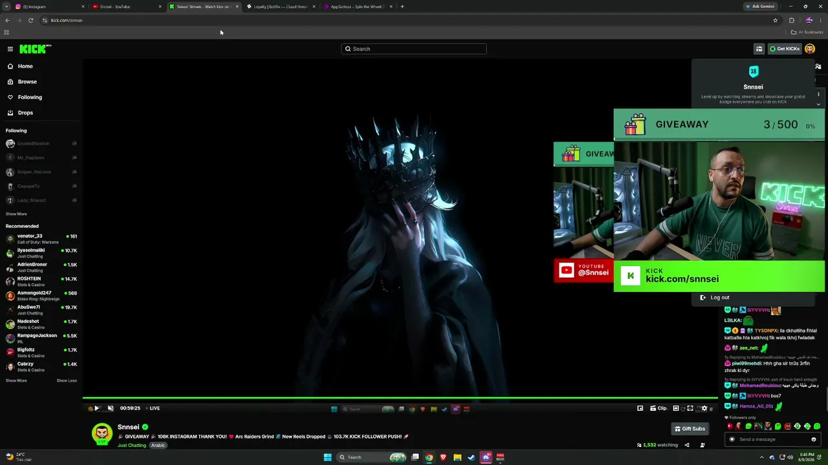The width and height of the screenshot is (828, 465).
Task: Focus the Kick Search field
Action: tap(414, 49)
